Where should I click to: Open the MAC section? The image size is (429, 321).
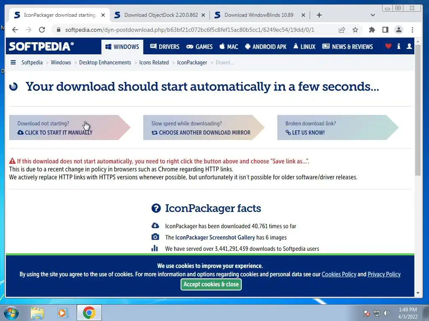229,47
